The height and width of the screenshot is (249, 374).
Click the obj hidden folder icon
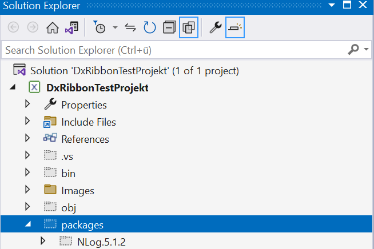coord(50,207)
